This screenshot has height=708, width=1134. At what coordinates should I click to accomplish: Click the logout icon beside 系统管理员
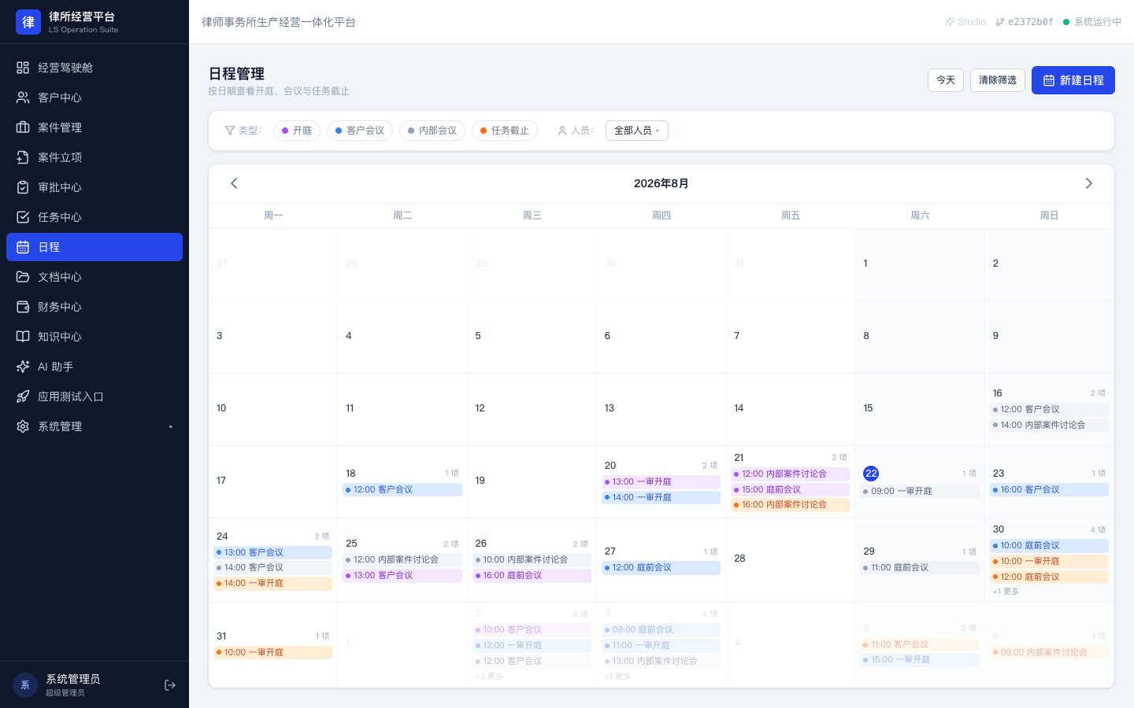[170, 685]
